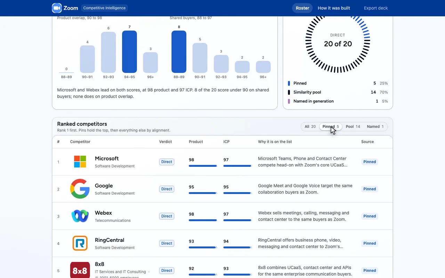
Task: Click Microsoft's Product score bar
Action: (203, 166)
